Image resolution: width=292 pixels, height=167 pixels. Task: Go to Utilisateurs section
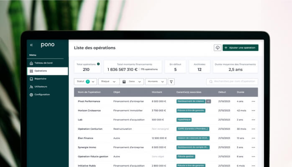pos(48,87)
